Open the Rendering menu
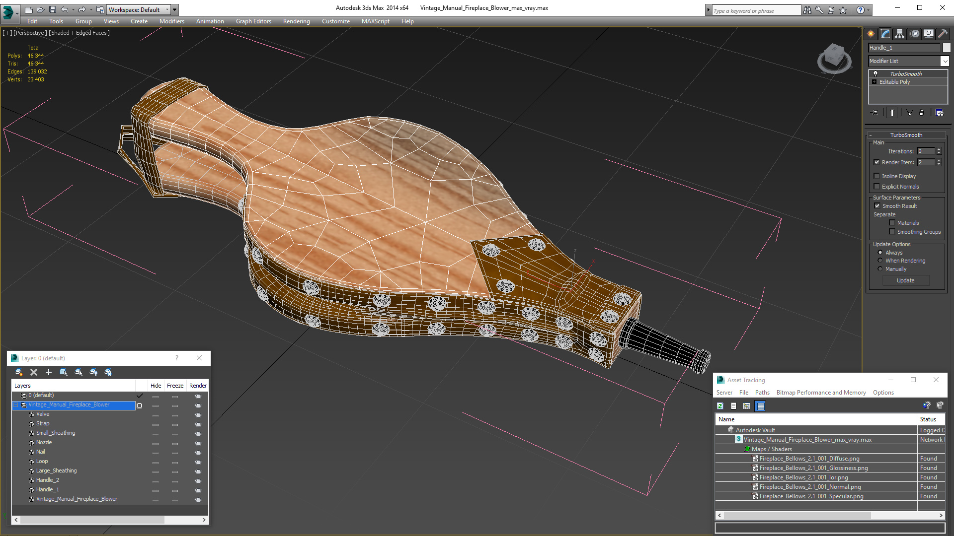The width and height of the screenshot is (954, 536). 297,21
